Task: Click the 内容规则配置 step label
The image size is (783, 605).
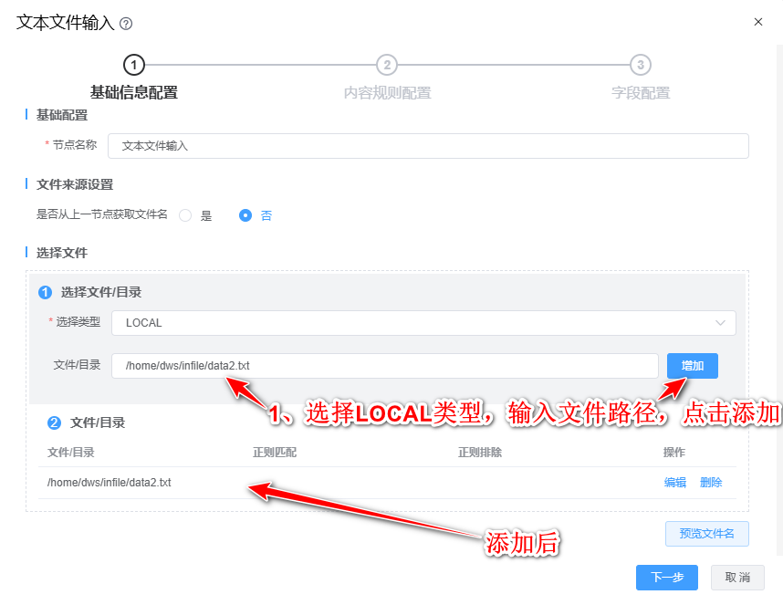Action: (x=388, y=93)
